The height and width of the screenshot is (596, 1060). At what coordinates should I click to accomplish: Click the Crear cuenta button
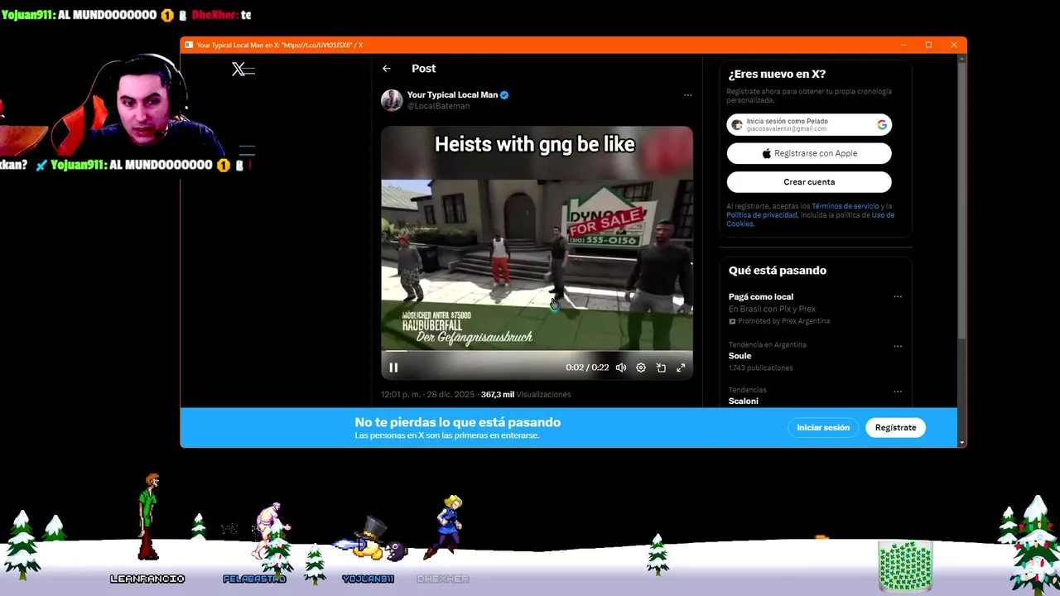[809, 182]
